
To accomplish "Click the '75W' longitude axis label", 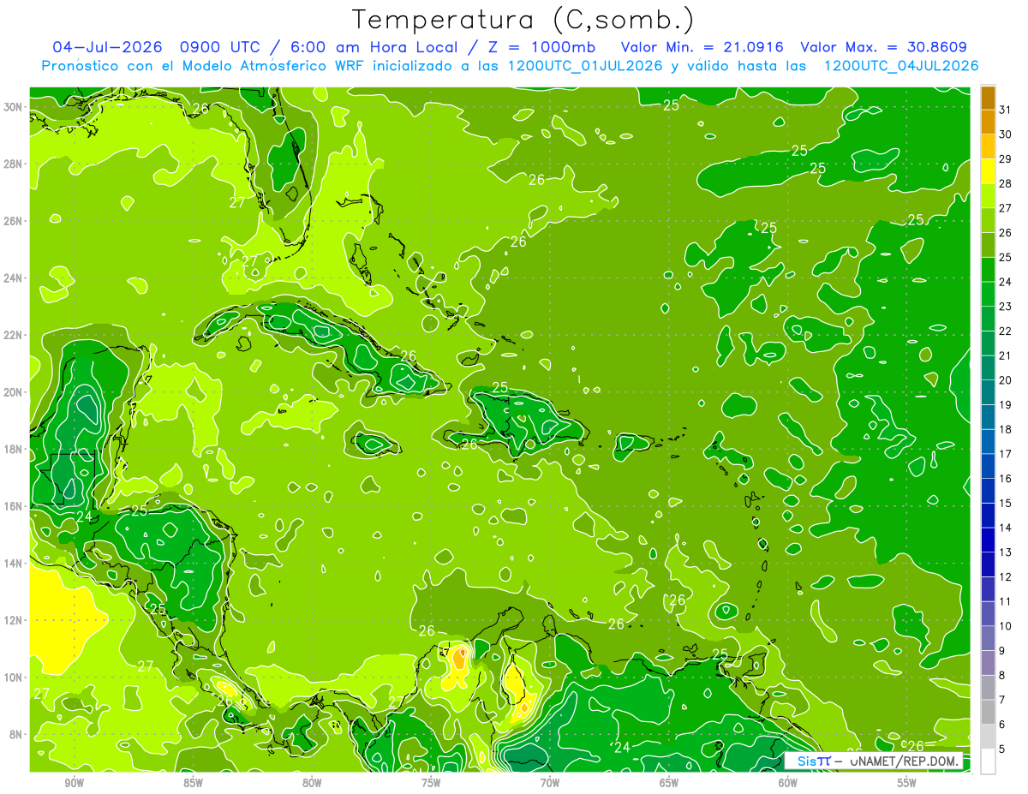I will [431, 783].
